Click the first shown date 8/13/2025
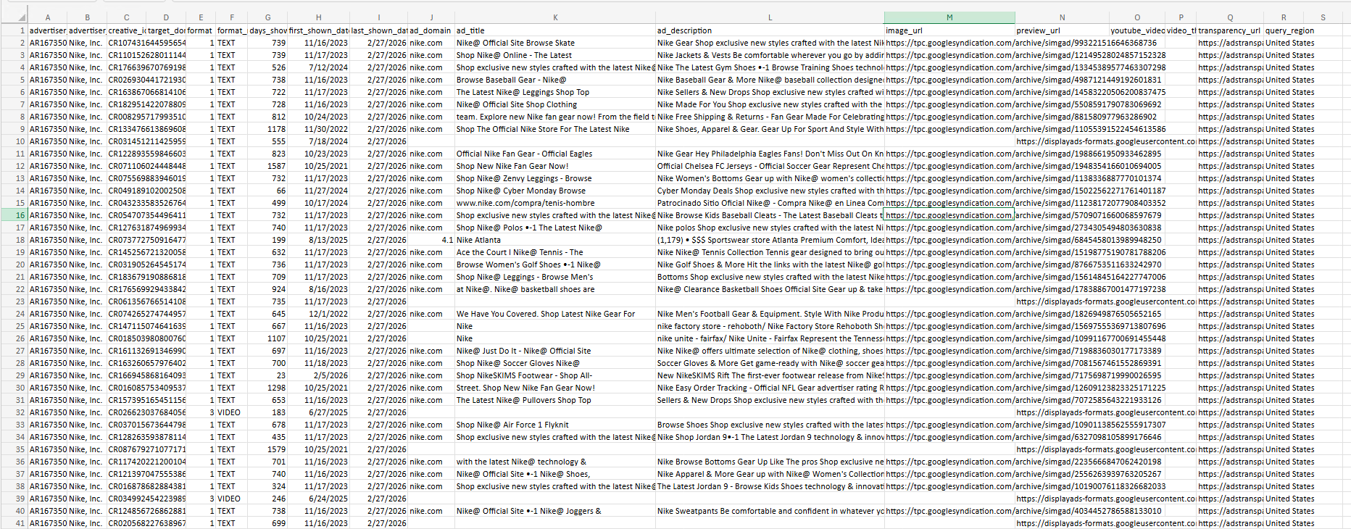This screenshot has width=1351, height=529. click(x=318, y=240)
